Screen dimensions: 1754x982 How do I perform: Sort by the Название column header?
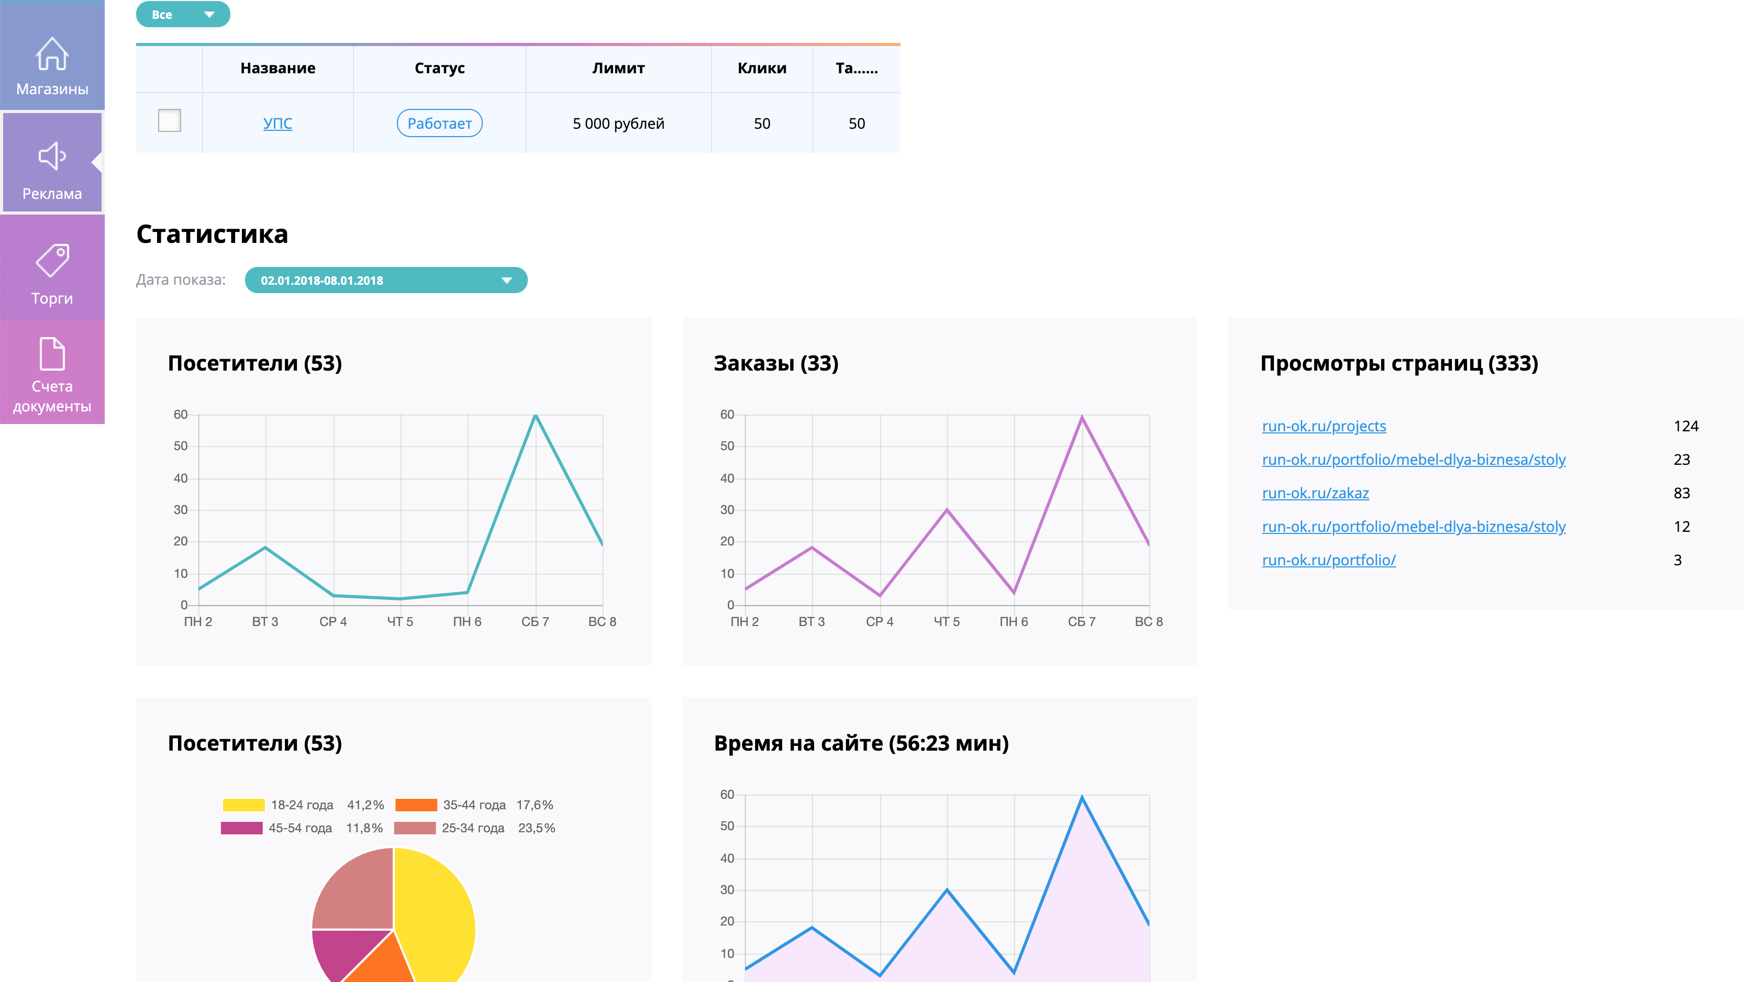[x=278, y=68]
